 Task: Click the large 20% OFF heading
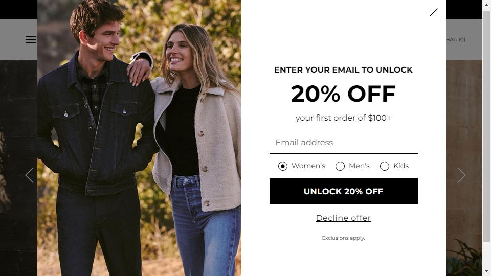(343, 94)
